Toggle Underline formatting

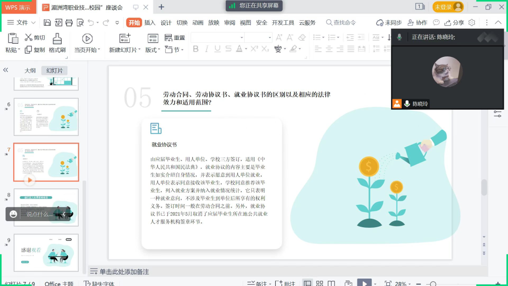pyautogui.click(x=217, y=49)
